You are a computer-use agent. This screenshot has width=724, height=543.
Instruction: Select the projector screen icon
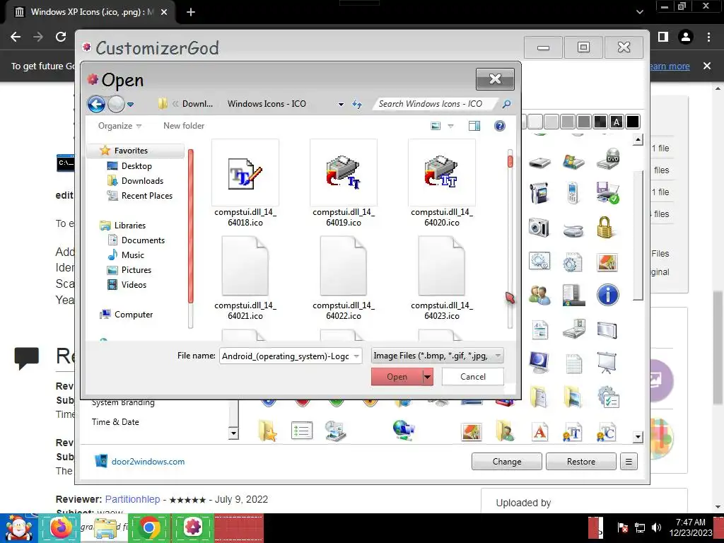607,363
